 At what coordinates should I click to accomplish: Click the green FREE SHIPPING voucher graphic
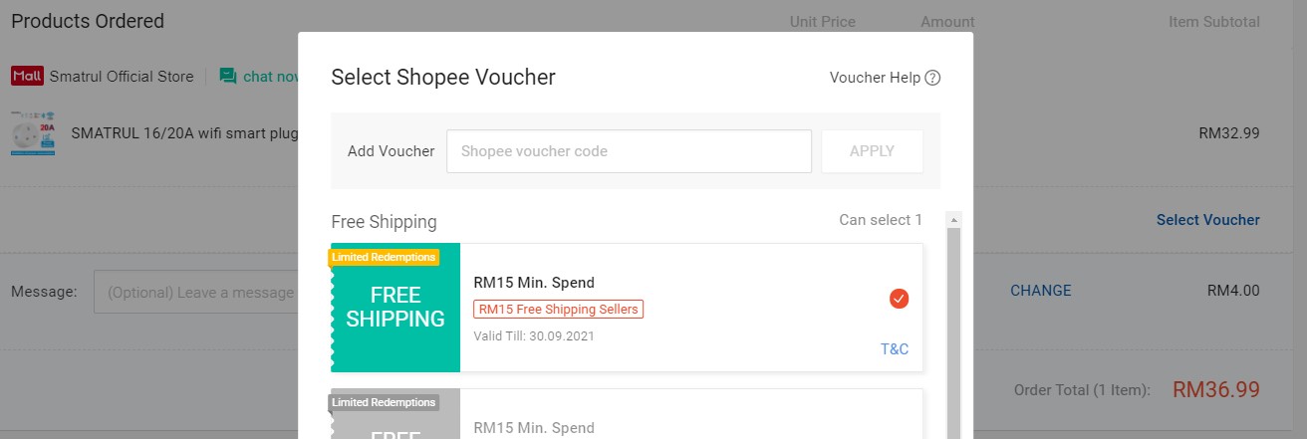tap(395, 308)
